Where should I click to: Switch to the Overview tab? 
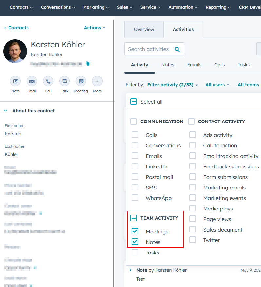144,29
